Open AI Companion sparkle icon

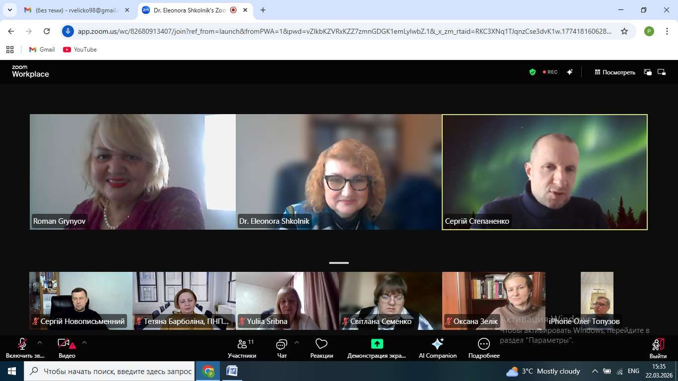pyautogui.click(x=437, y=344)
